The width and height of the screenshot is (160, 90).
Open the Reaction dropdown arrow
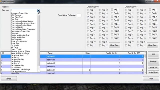(38, 10)
